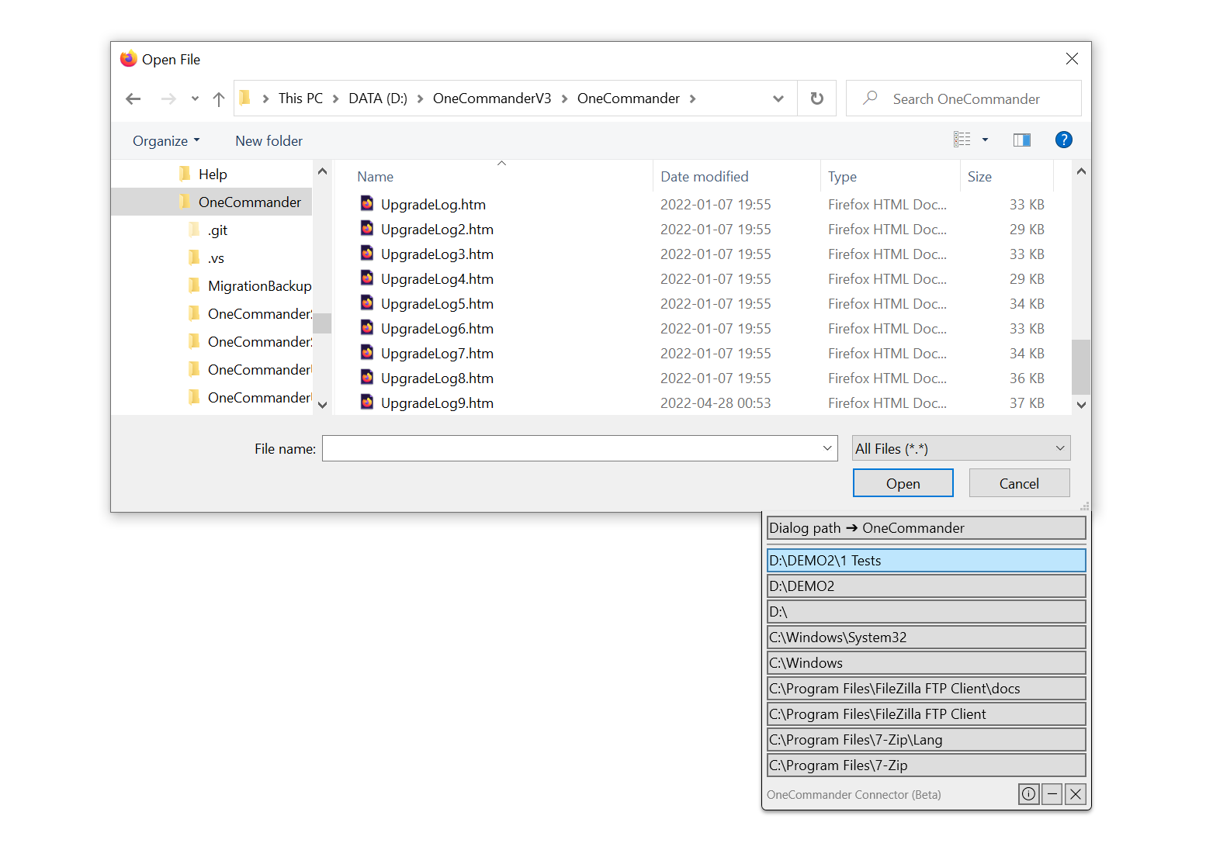Click the New folder command

pos(269,140)
